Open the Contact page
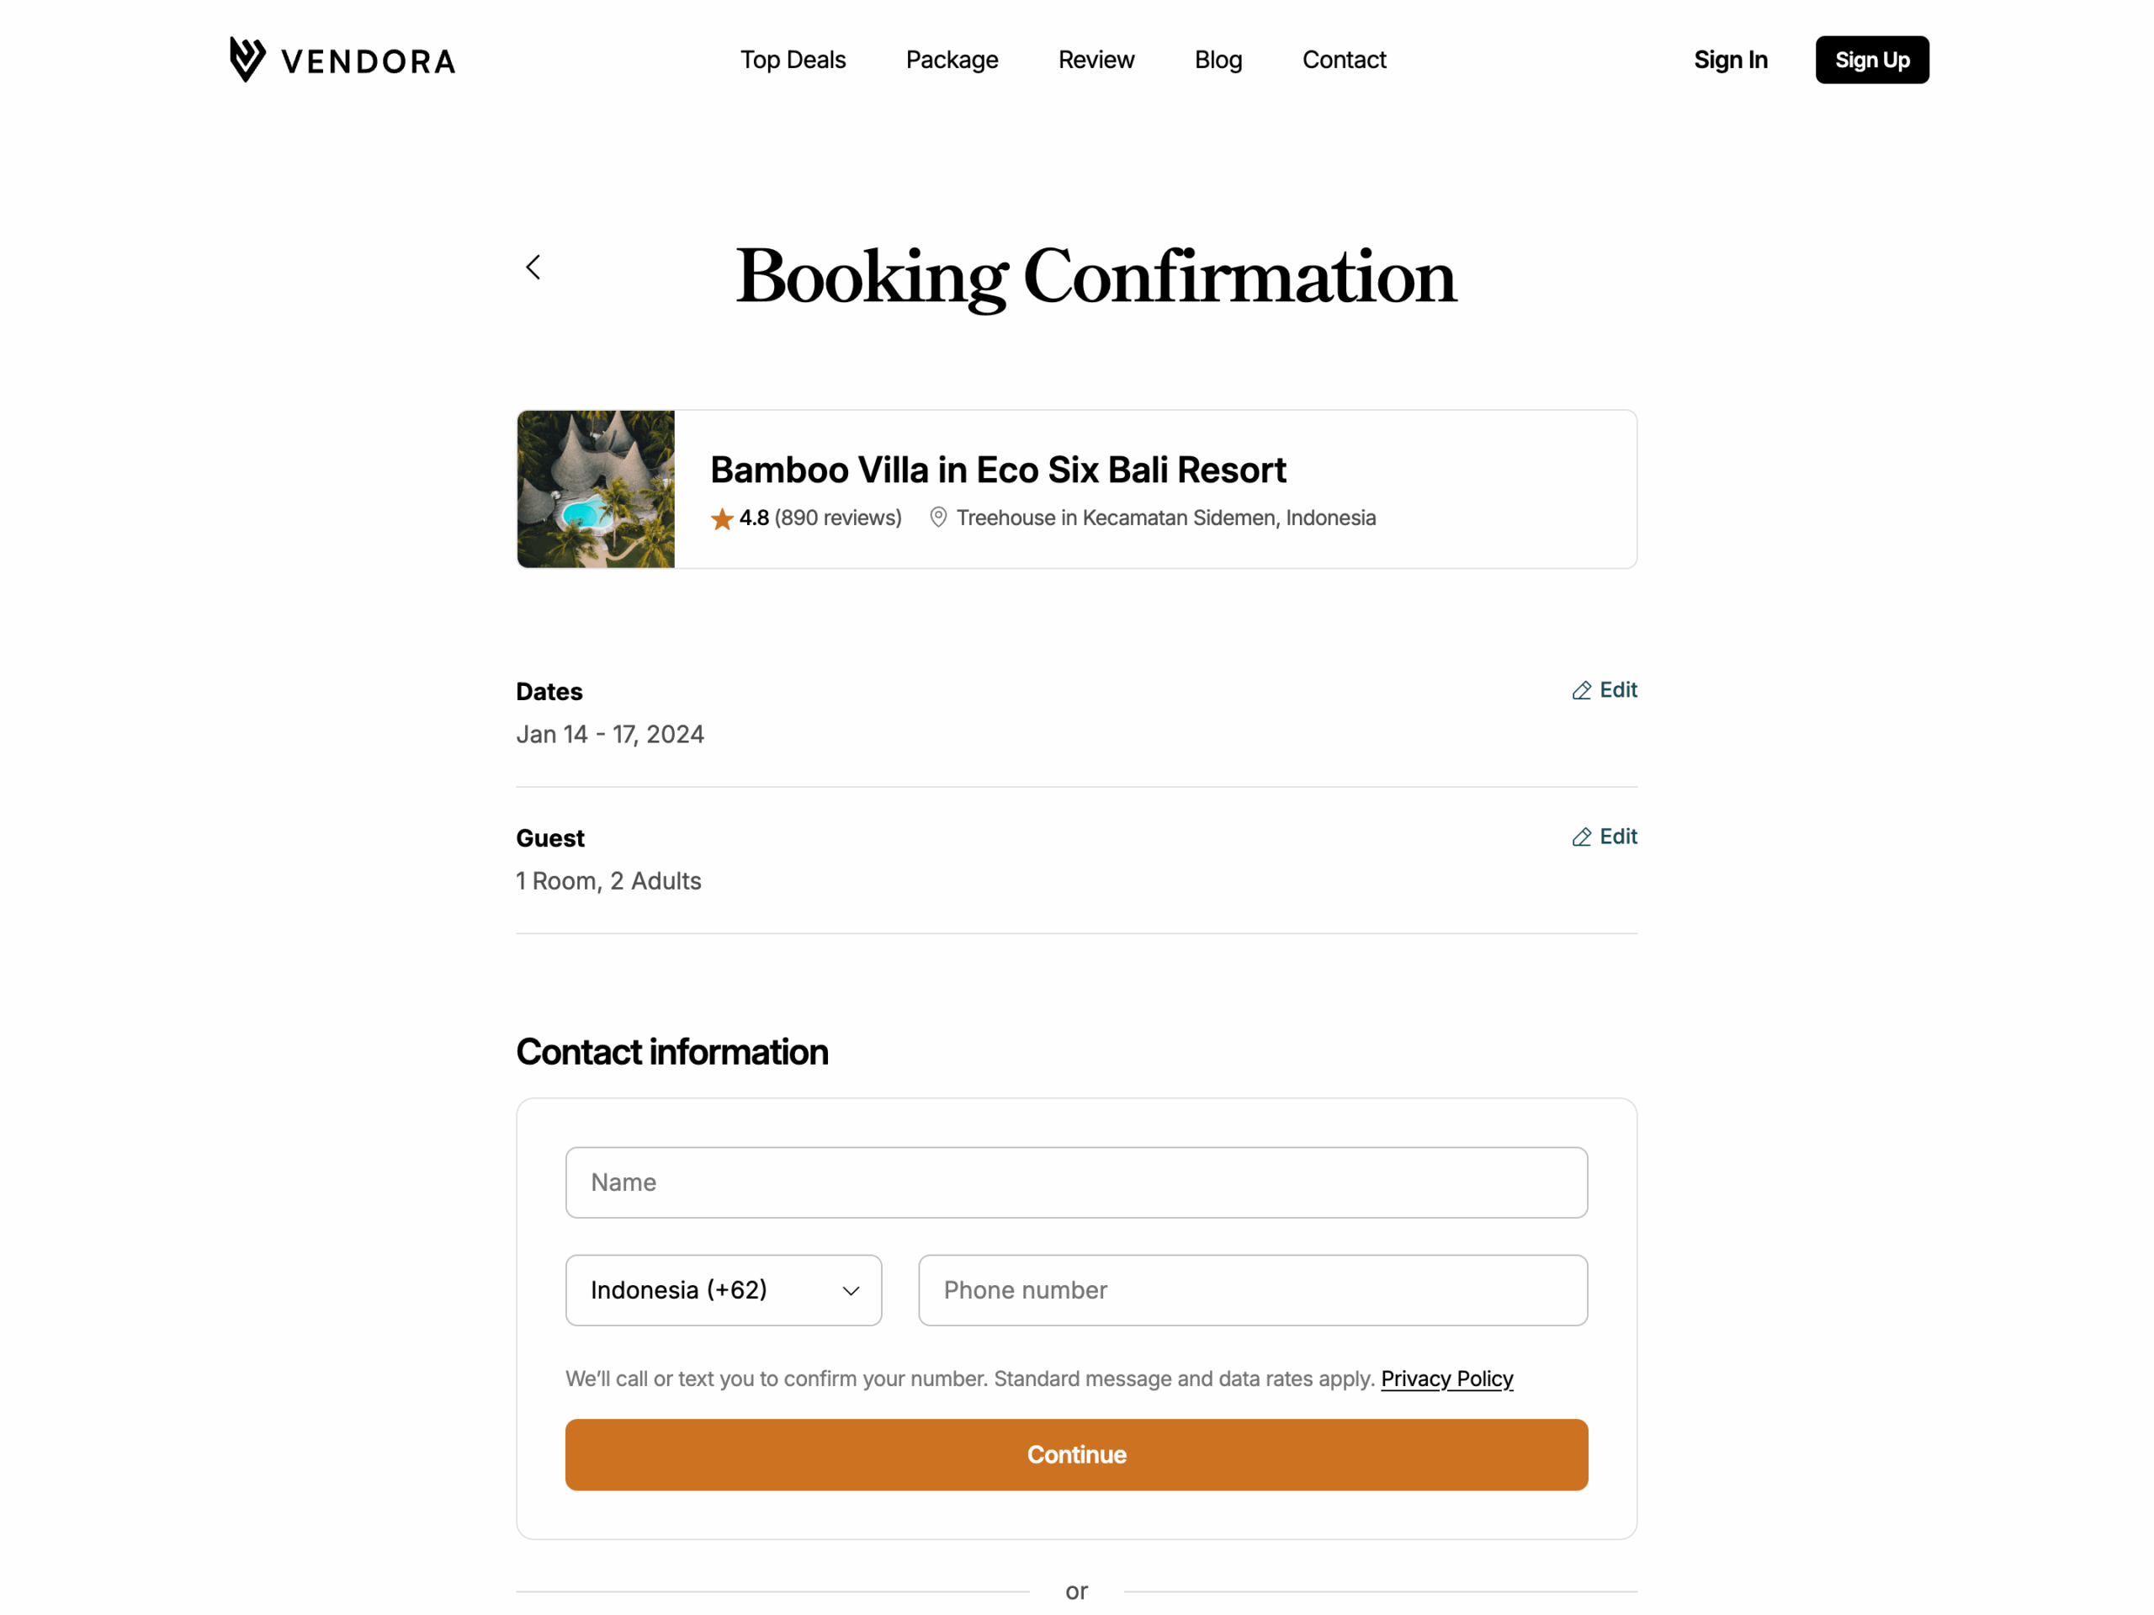 pos(1344,60)
